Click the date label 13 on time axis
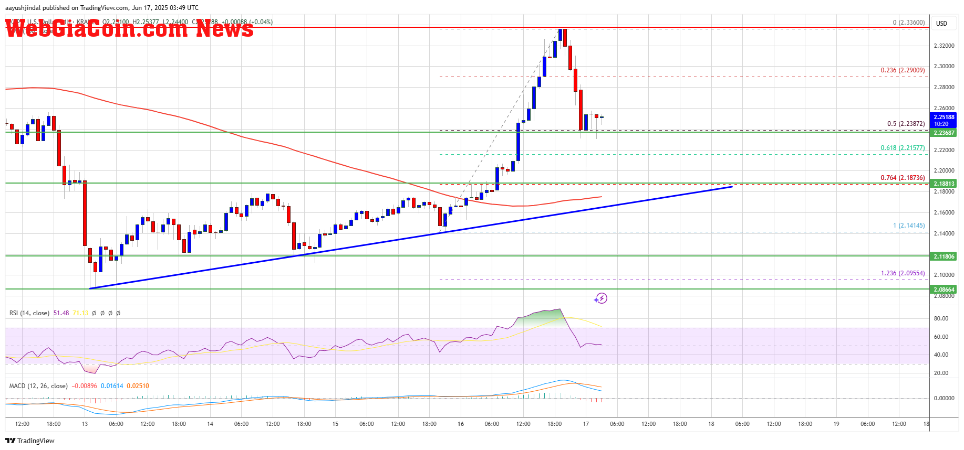This screenshot has height=450, width=964. click(85, 424)
